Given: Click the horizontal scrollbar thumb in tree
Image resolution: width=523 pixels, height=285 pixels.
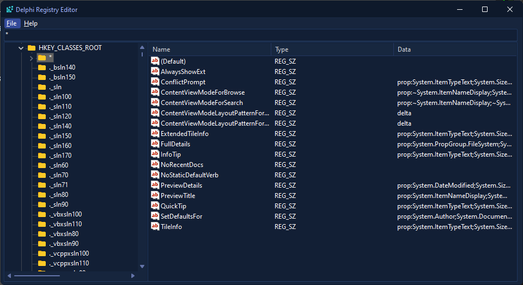Looking at the screenshot, I should [x=37, y=276].
